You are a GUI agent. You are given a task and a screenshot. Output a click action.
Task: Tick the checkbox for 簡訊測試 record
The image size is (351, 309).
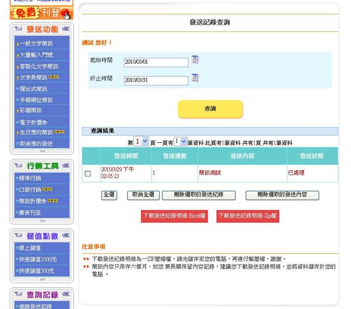[x=88, y=174]
